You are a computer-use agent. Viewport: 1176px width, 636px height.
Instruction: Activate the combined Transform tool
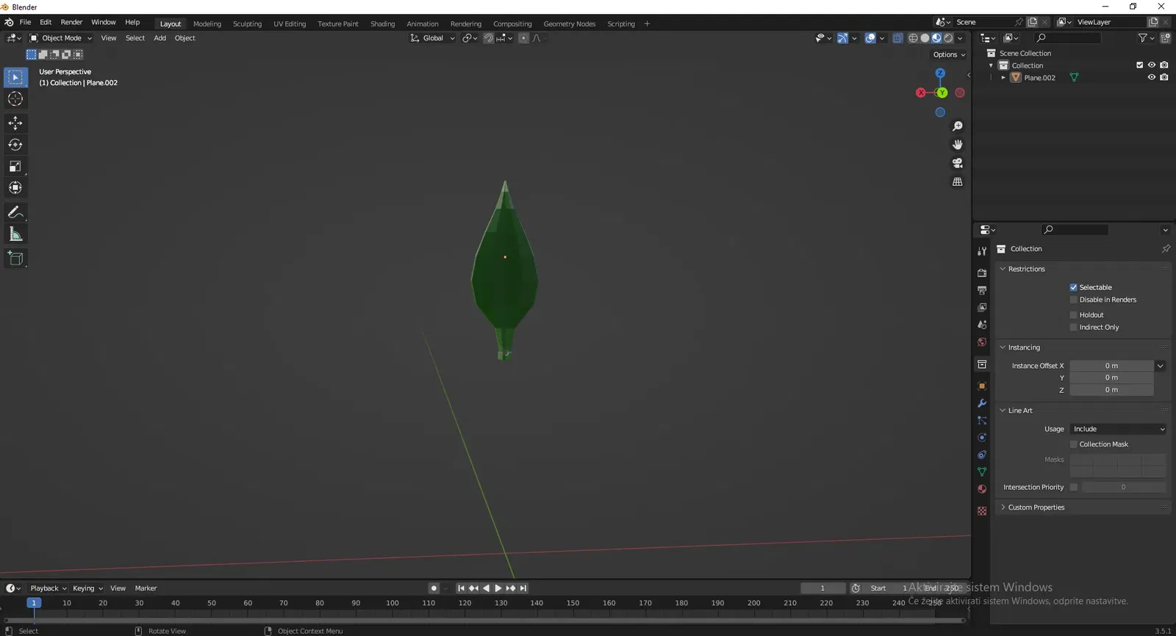pyautogui.click(x=15, y=188)
